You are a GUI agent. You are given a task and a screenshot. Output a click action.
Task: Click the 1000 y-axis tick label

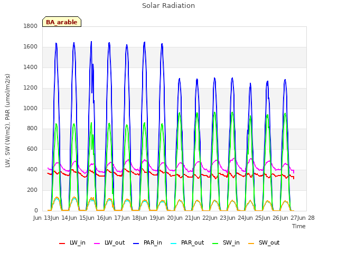click(x=30, y=108)
